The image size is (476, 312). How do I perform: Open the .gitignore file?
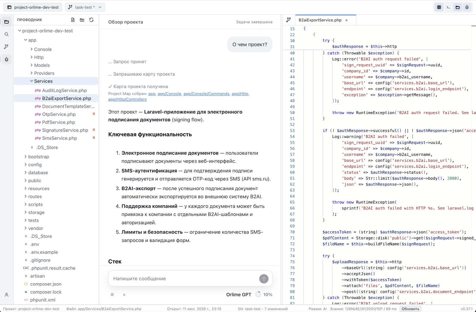coord(57,260)
